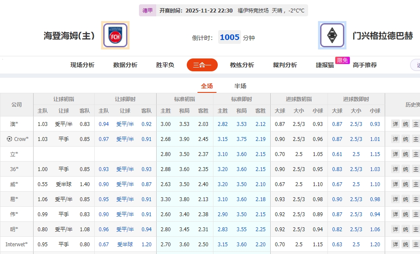Click the 统 button in the Crow* row
Viewport: 420px width, 254px height.
pos(405,139)
